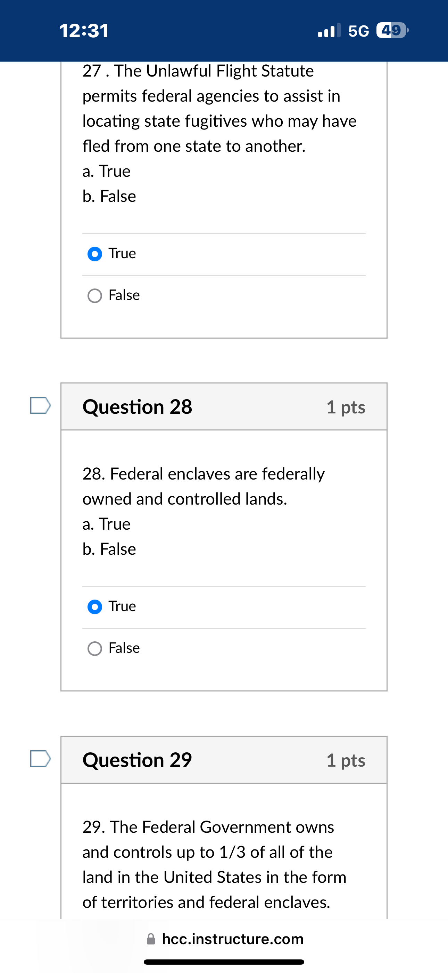Tap the 1 pts label on Question 29

pos(346,760)
